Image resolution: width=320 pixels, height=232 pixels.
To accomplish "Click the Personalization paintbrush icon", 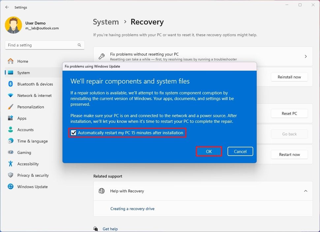I will (x=10, y=107).
